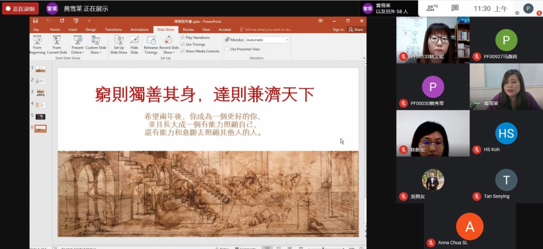Click the 雪萊 presenter avatar in top bar
This screenshot has width=543, height=249.
point(52,8)
